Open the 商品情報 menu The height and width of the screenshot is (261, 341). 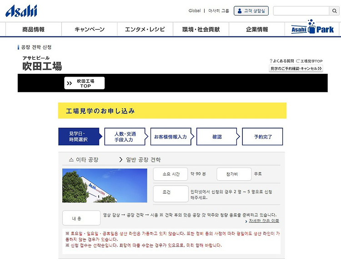pyautogui.click(x=34, y=29)
